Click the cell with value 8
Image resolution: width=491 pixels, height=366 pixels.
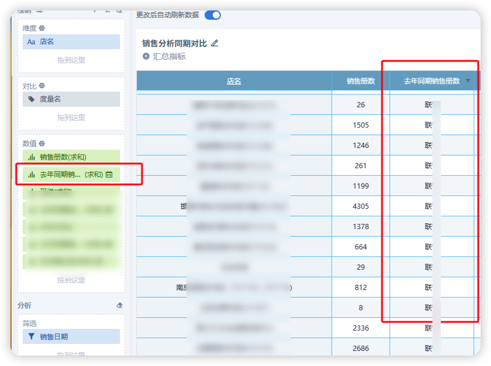pyautogui.click(x=361, y=308)
